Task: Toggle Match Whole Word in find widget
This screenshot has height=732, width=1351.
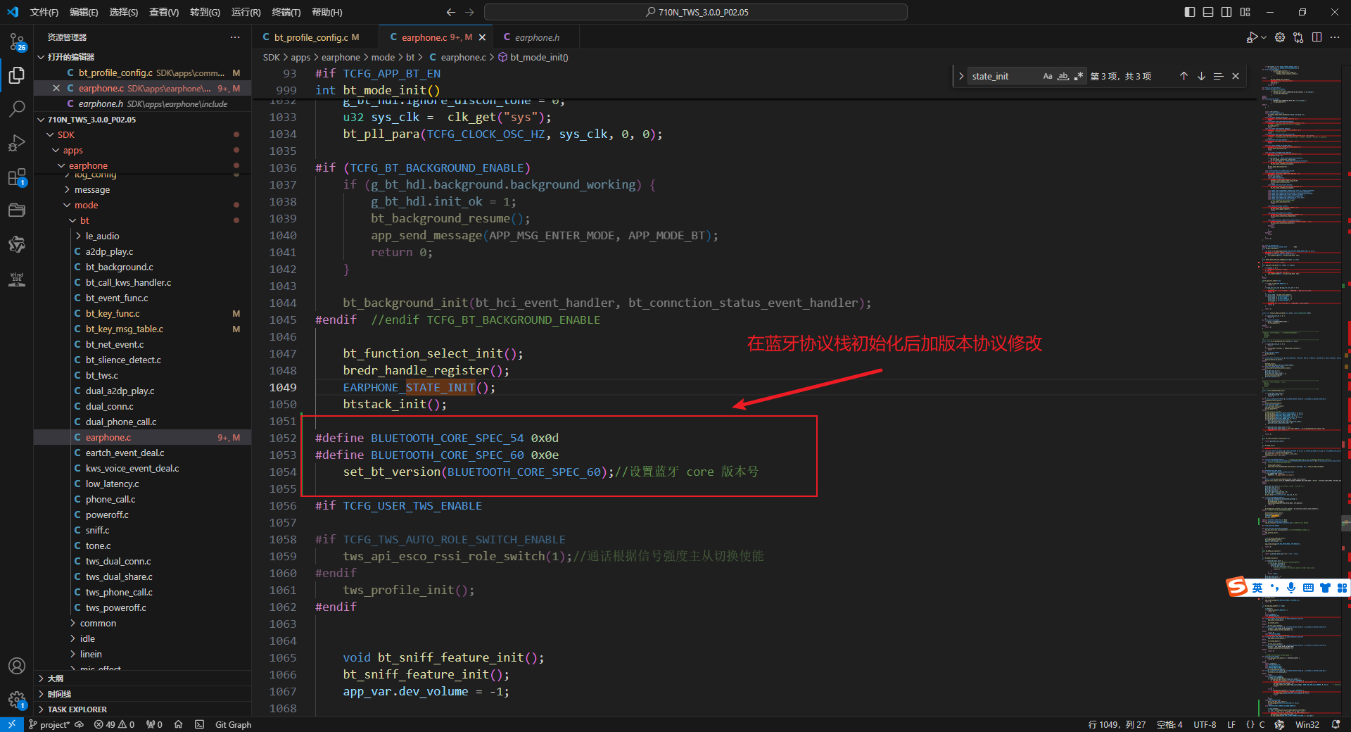Action: pos(1063,76)
